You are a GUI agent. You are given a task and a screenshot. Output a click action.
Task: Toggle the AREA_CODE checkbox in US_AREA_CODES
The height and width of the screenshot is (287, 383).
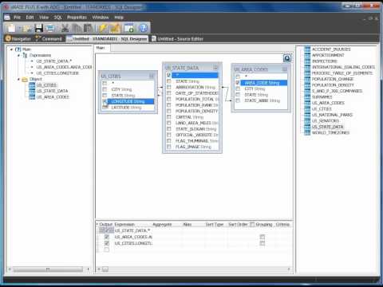tap(238, 83)
